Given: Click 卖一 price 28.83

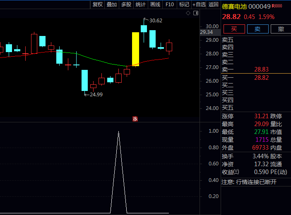Looking at the screenshot, I should pyautogui.click(x=261, y=69).
